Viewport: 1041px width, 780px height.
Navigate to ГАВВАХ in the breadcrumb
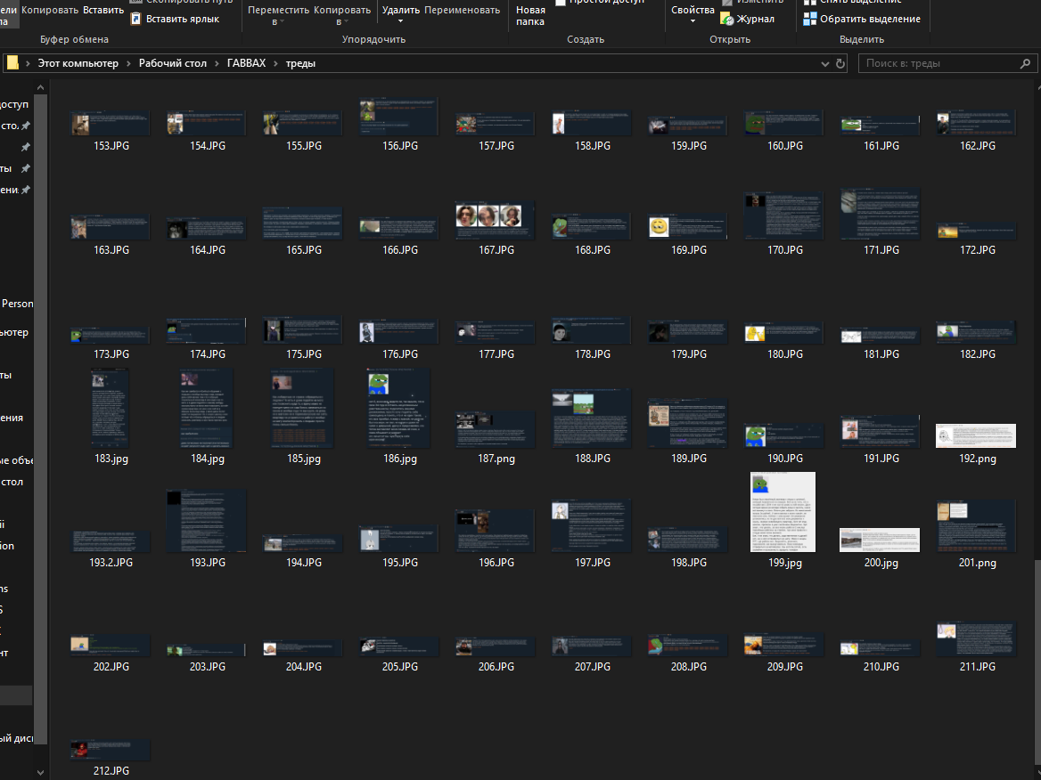coord(247,63)
